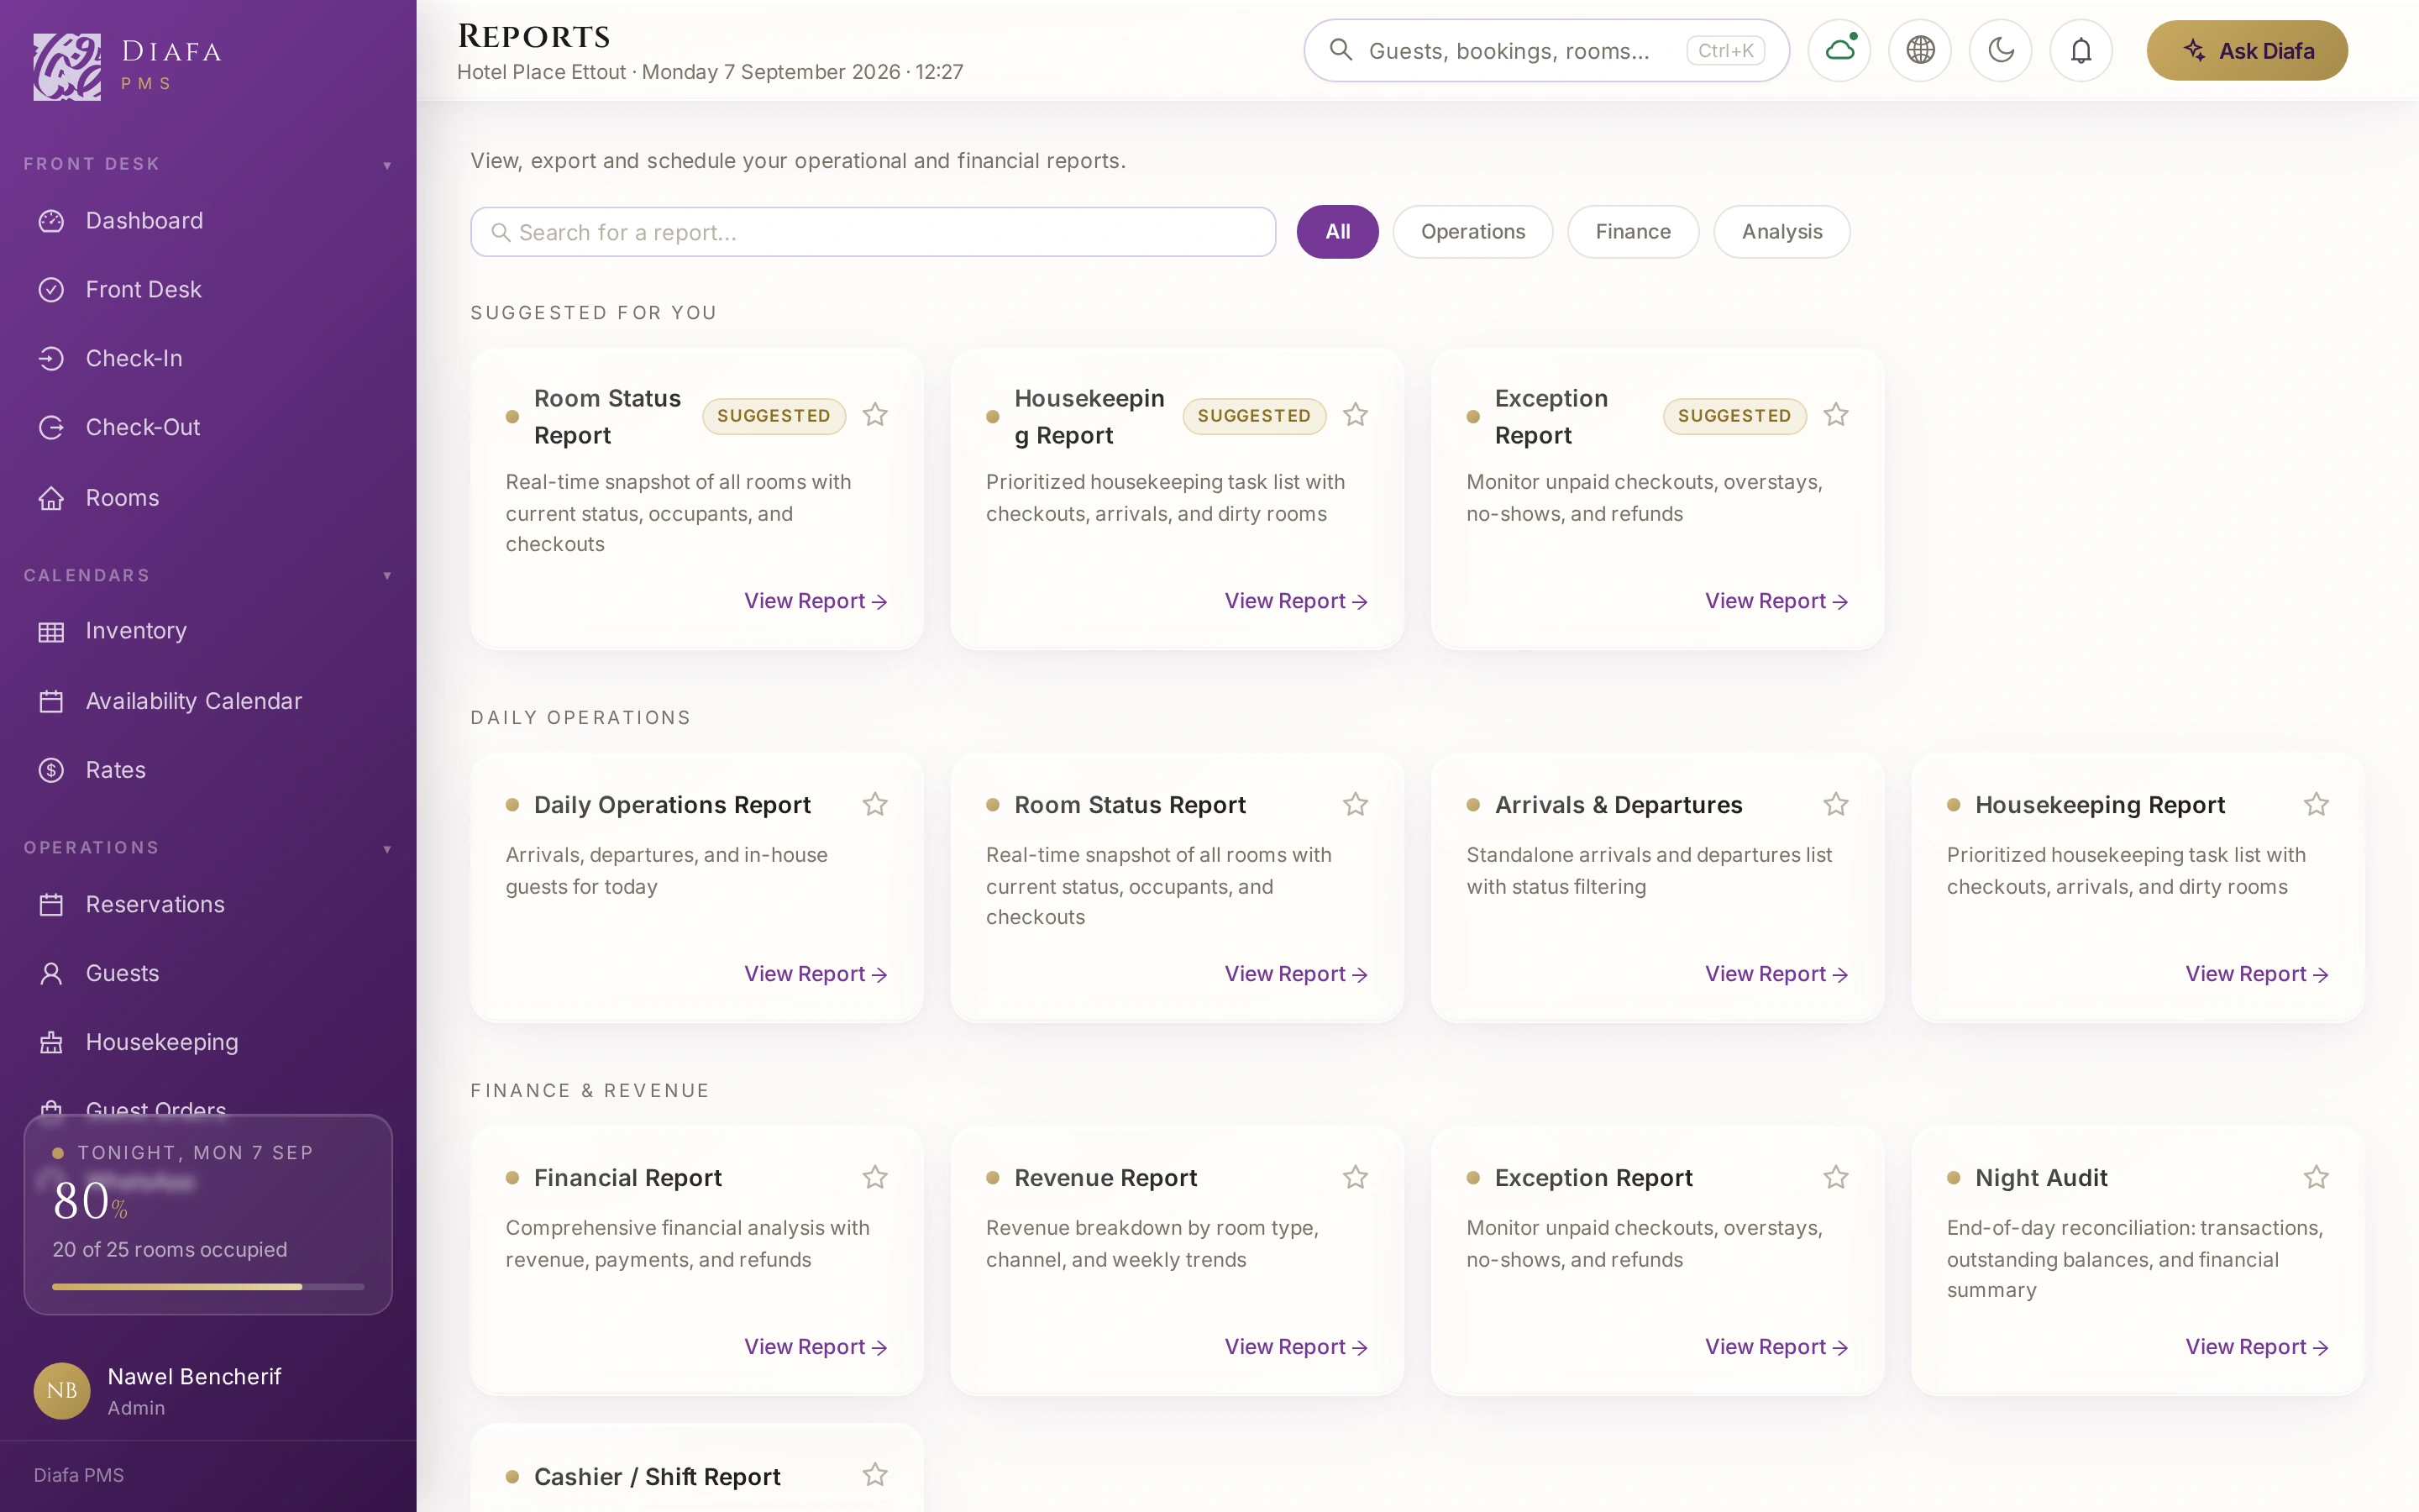
Task: Click the Nawel Bencherif profile name
Action: pos(194,1376)
